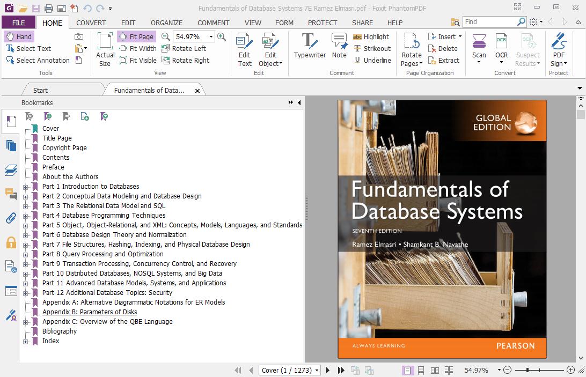Click the add new bookmark icon
Viewport: 586px width, 377px height.
click(48, 116)
